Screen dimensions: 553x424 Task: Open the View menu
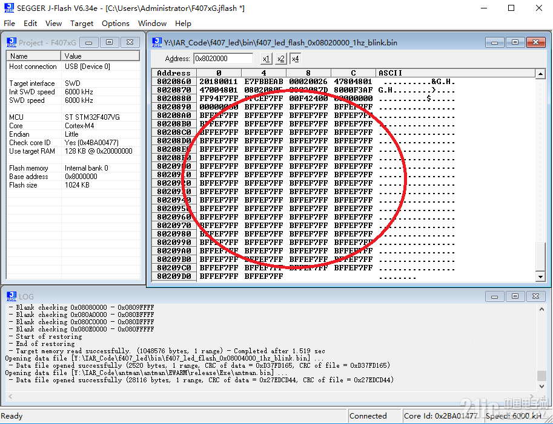click(x=54, y=23)
